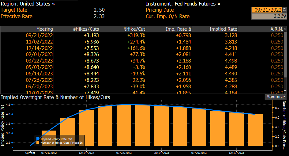
Task: Click the -3.3% cut probability cell
Action: tap(139, 67)
